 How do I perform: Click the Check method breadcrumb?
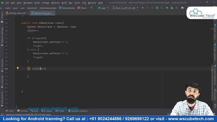[x=82, y=8]
